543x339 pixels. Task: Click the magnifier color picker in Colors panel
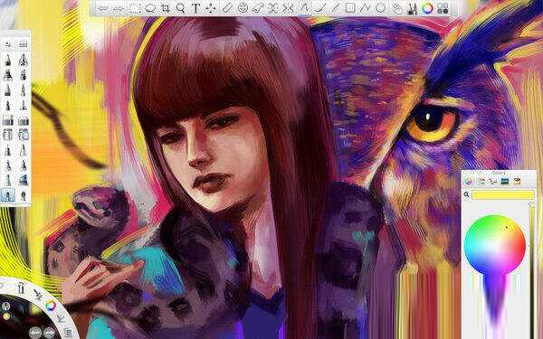(x=466, y=194)
